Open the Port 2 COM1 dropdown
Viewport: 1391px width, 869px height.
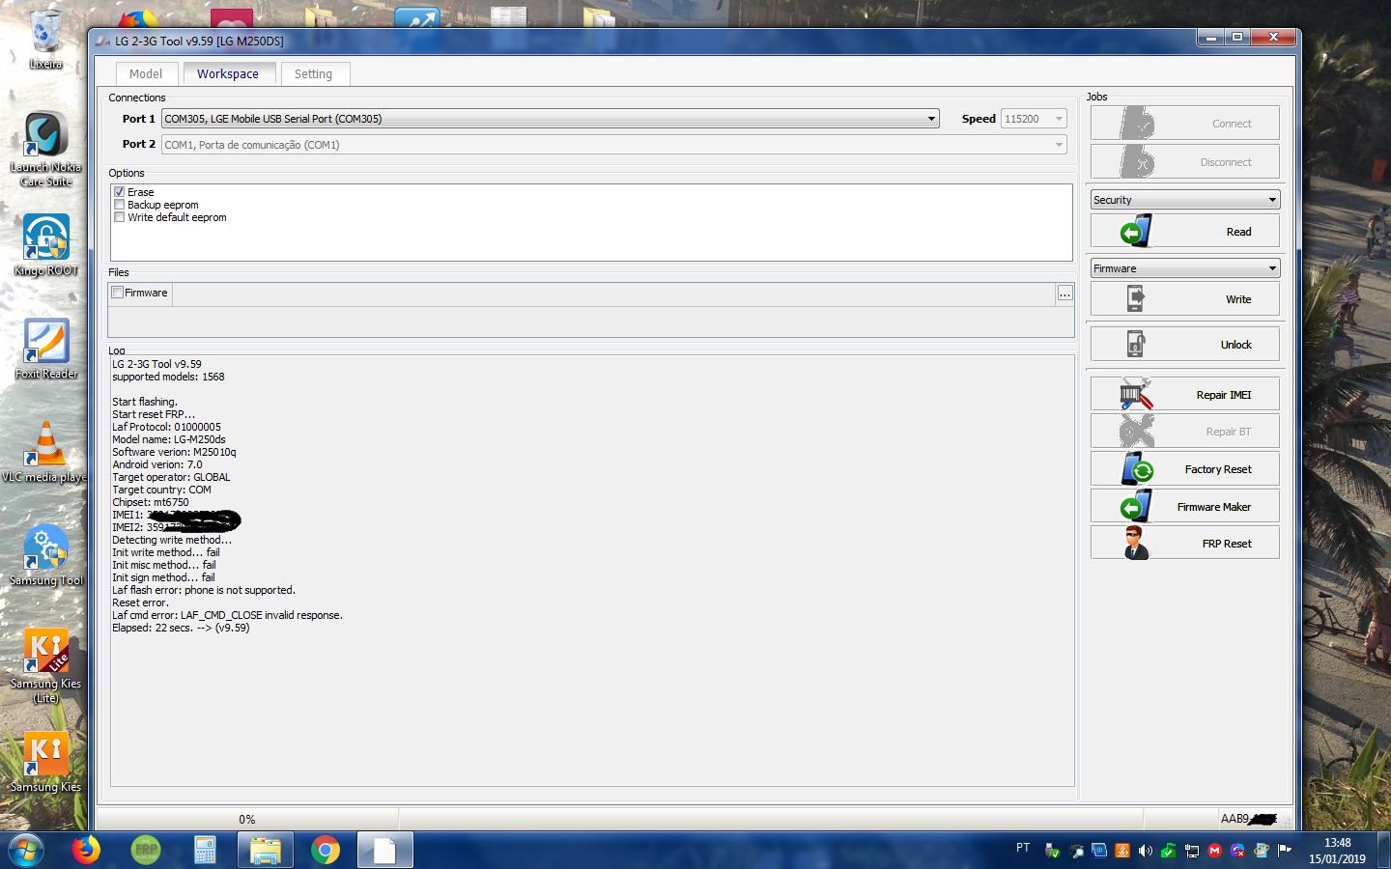[614, 145]
